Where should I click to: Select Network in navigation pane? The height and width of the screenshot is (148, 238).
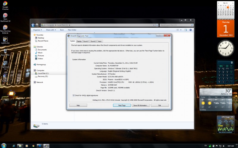(x=38, y=82)
